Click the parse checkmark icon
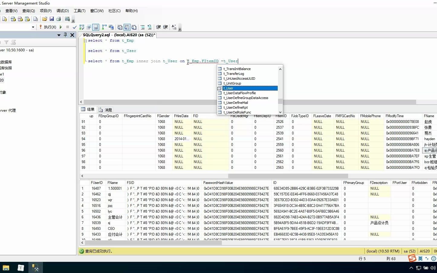The width and height of the screenshot is (437, 273). click(x=75, y=27)
